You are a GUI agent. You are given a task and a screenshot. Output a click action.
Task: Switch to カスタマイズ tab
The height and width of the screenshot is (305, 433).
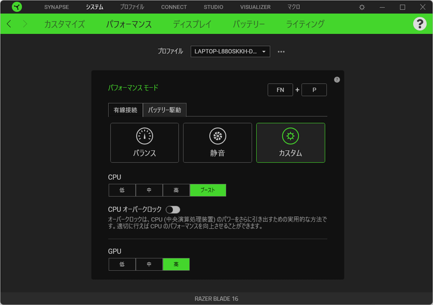64,24
